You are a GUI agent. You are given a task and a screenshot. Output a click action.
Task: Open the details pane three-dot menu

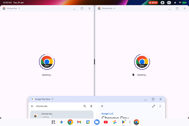160,106
